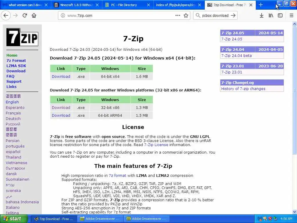The height and width of the screenshot is (223, 297).
Task: Switch language to Vietnamese
Action: pos(17,163)
